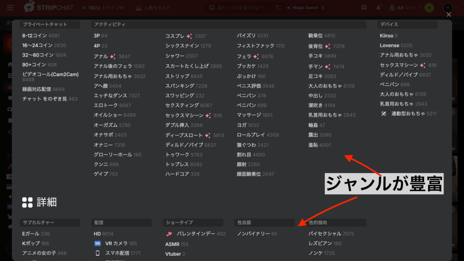Open the notifications bell
464x261 pixels.
click(378, 8)
